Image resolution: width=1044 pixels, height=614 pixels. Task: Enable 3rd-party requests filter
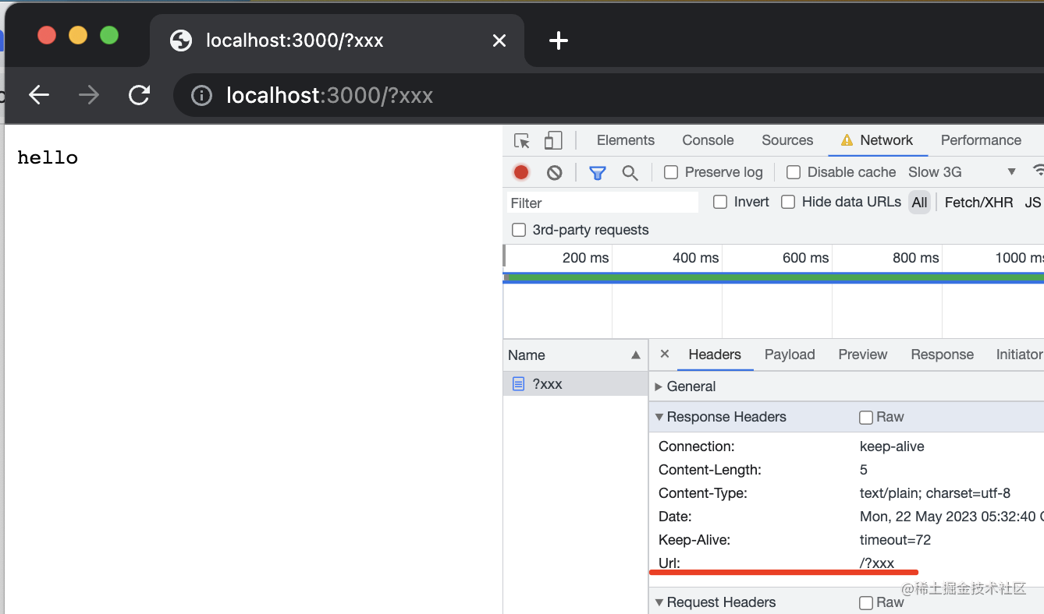[519, 230]
